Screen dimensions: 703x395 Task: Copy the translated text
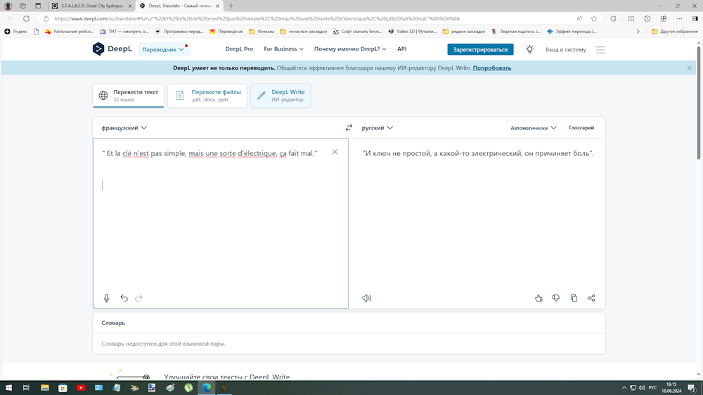574,298
